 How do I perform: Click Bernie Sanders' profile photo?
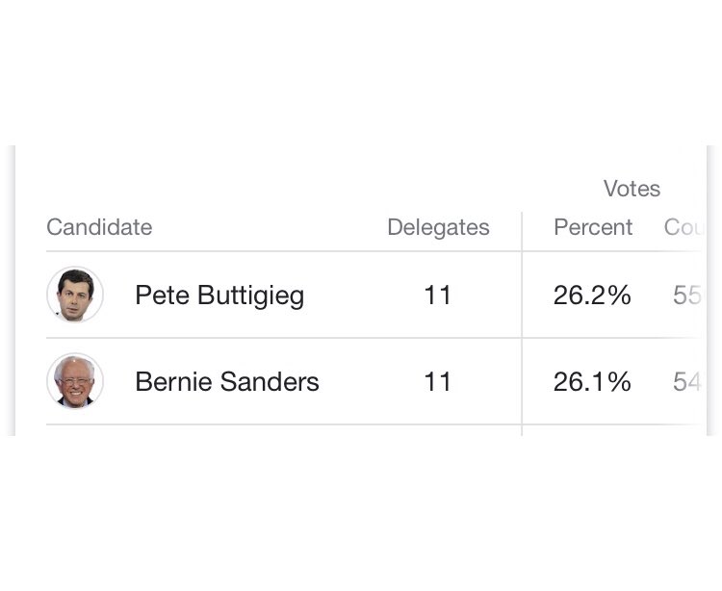tap(75, 381)
